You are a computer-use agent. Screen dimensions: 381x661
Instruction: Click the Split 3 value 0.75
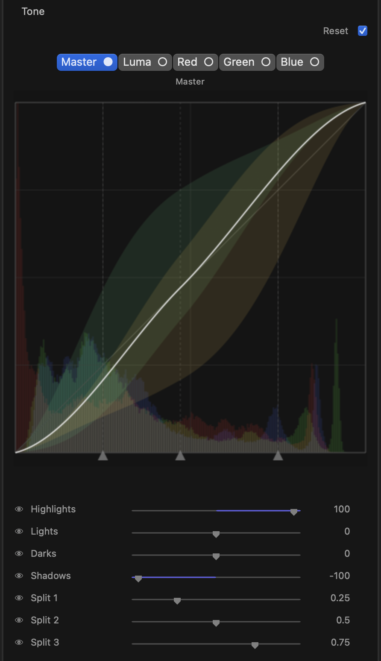[x=340, y=642]
